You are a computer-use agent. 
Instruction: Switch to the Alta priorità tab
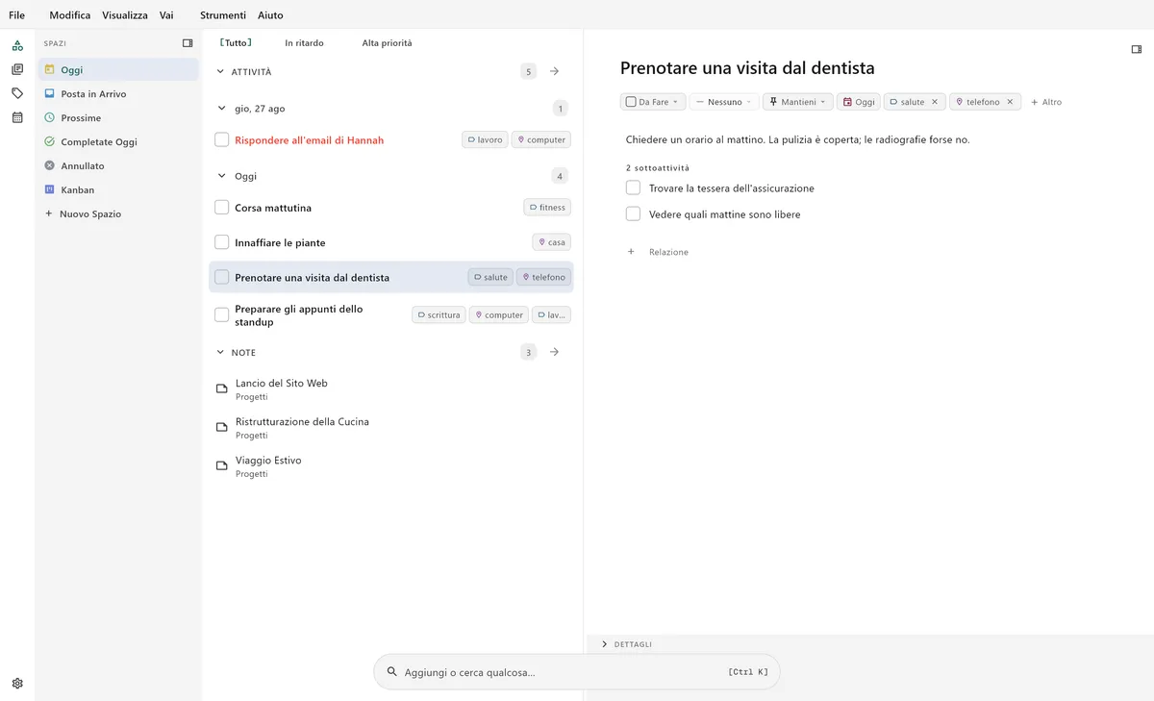tap(387, 43)
